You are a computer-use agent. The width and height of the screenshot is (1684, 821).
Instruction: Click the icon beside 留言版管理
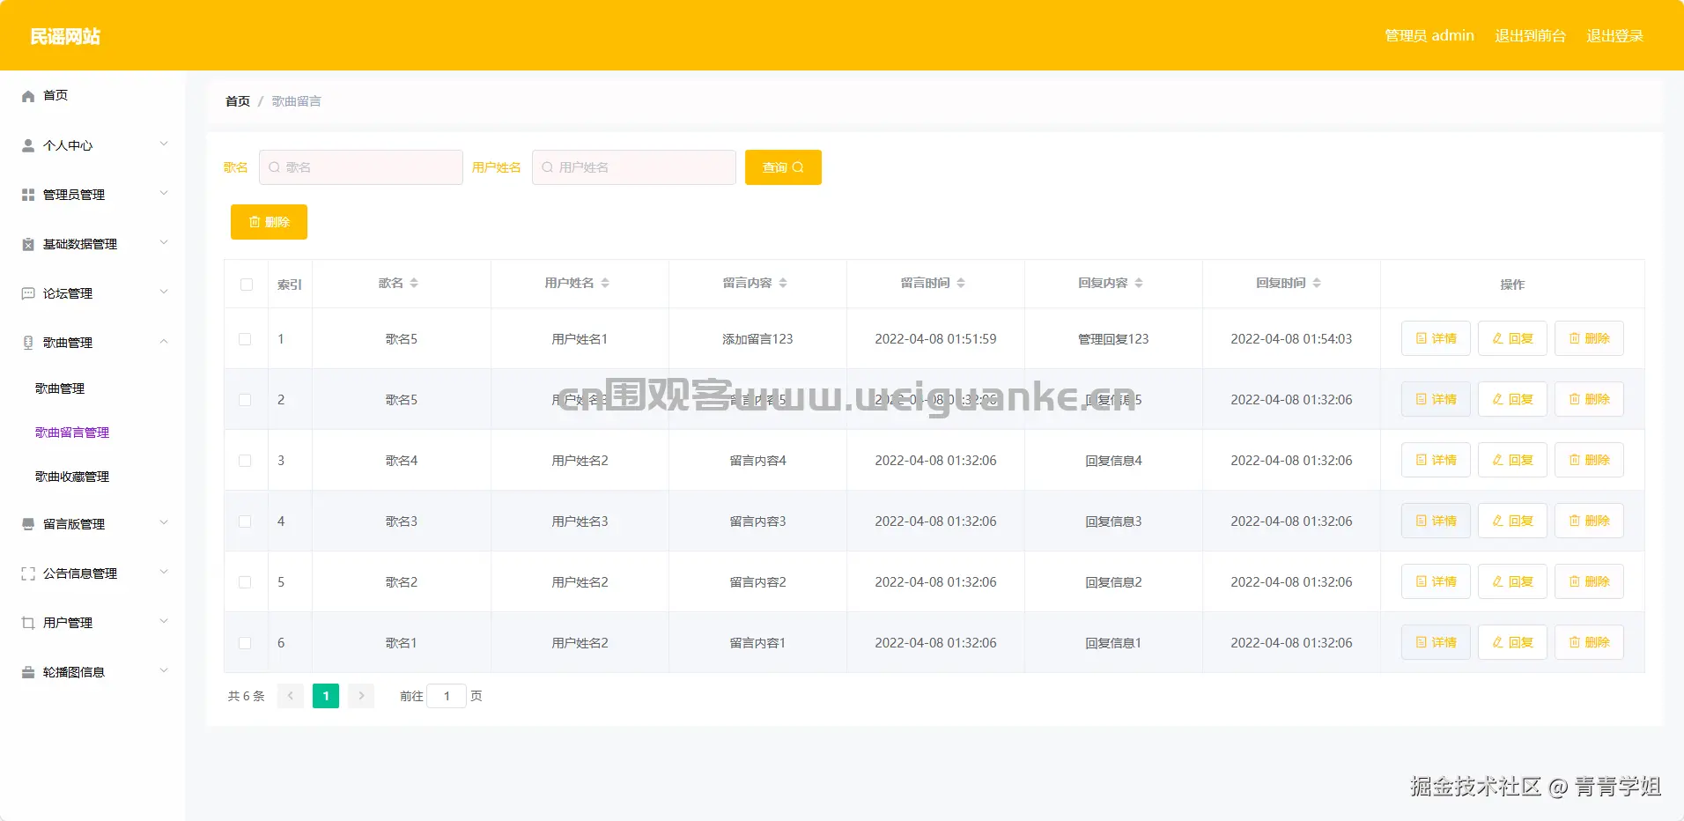[28, 524]
